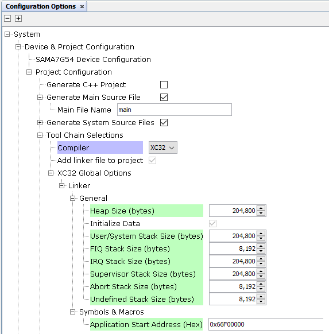Collapse the Tool Chain Selections node
The image size is (329, 334).
click(40, 135)
